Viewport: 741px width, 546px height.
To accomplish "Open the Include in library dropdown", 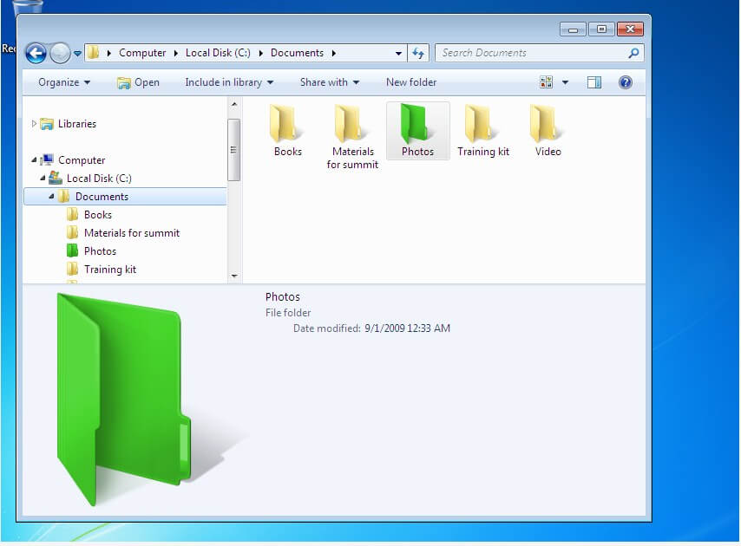I will point(228,82).
